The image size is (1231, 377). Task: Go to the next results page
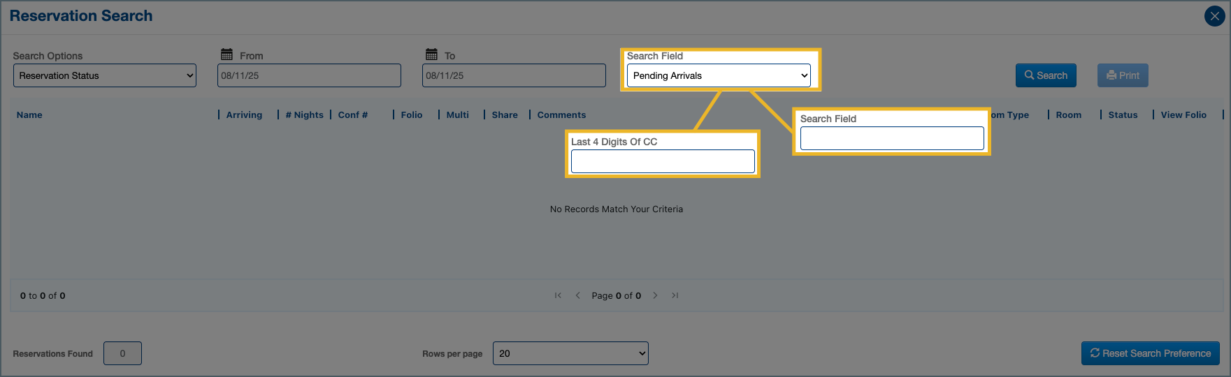click(655, 295)
